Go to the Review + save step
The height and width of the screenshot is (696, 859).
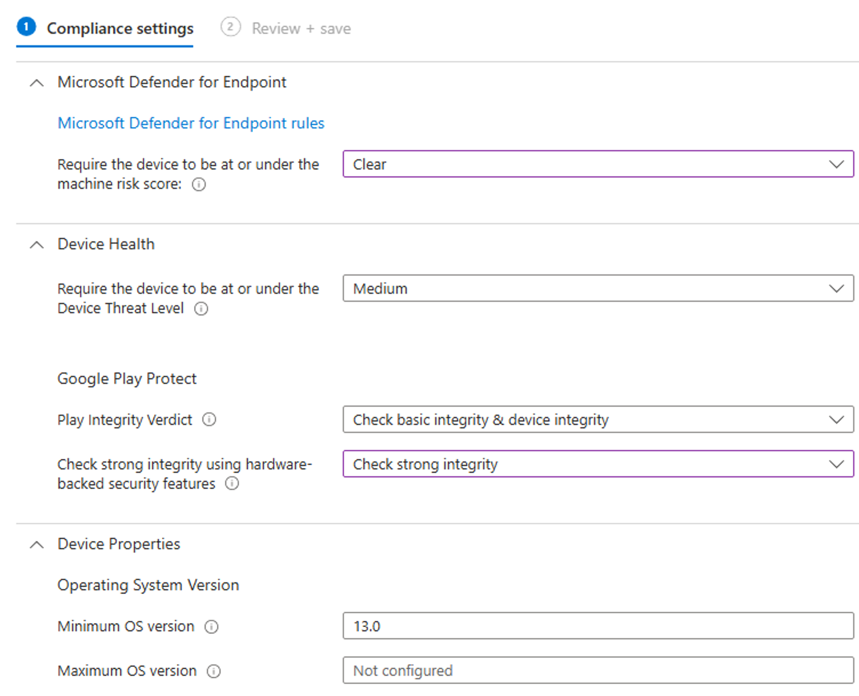301,29
